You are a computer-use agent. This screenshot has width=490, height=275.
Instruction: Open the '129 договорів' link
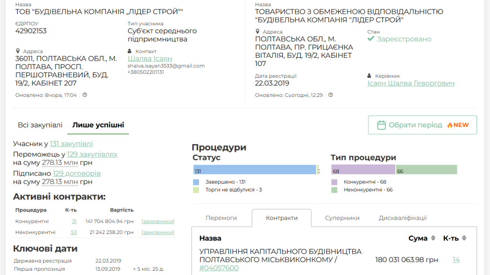pyautogui.click(x=77, y=173)
